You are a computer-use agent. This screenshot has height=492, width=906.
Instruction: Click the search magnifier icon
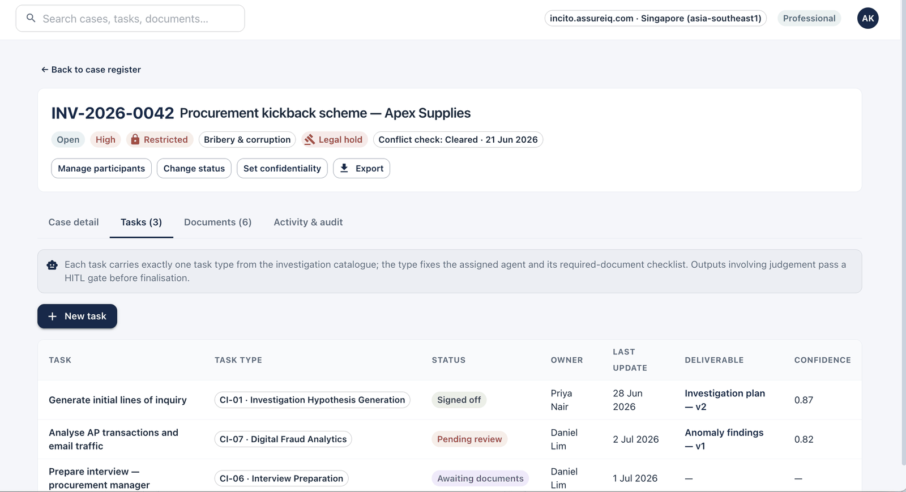pos(31,18)
